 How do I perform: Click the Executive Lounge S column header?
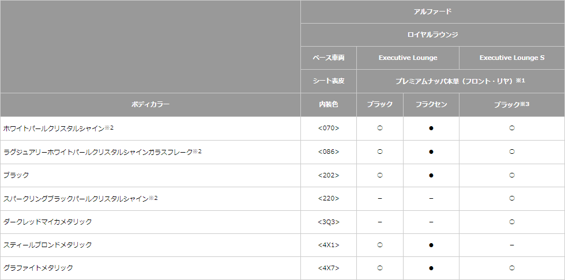point(512,58)
